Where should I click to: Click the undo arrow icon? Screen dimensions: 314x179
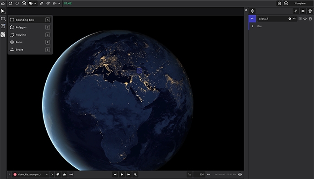point(10,3)
